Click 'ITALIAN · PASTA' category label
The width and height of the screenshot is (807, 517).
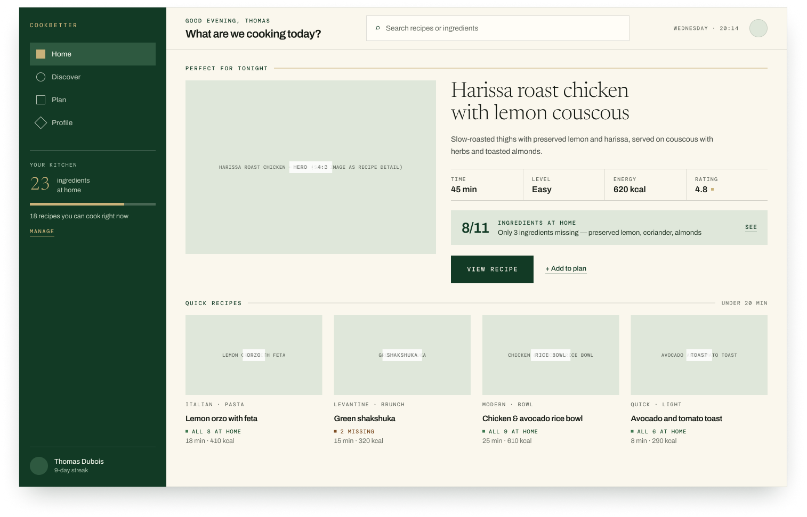[x=215, y=405]
